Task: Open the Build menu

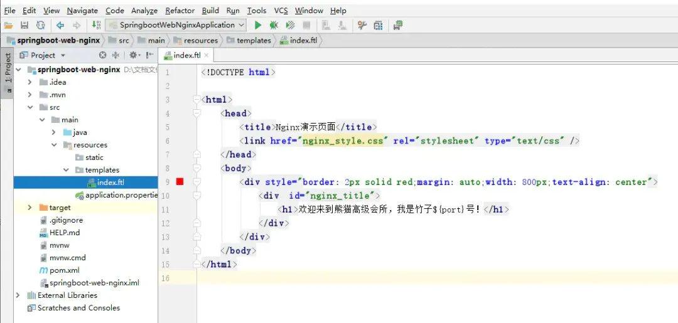Action: [x=210, y=11]
